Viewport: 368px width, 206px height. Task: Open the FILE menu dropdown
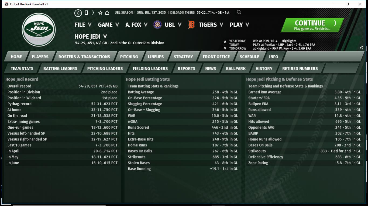pyautogui.click(x=83, y=25)
